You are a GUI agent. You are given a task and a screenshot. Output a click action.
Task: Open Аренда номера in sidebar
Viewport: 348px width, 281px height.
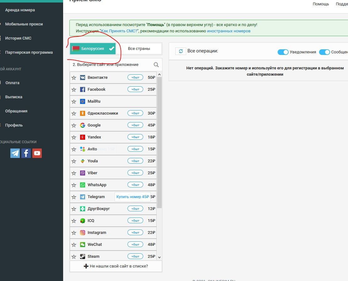[x=20, y=10]
